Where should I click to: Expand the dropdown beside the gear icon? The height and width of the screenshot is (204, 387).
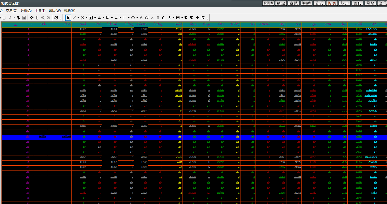tap(61, 18)
